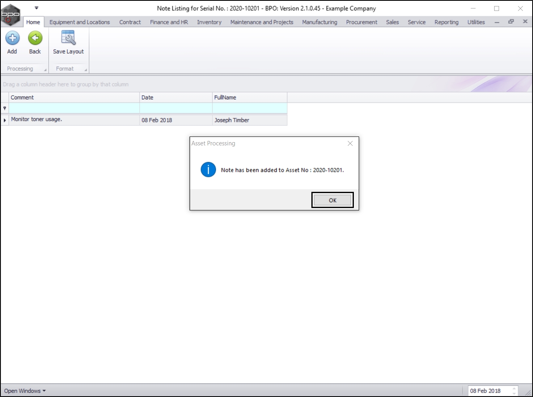Click the Save Layout icon

click(x=68, y=38)
